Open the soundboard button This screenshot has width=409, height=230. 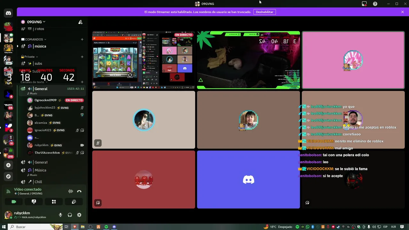[74, 202]
